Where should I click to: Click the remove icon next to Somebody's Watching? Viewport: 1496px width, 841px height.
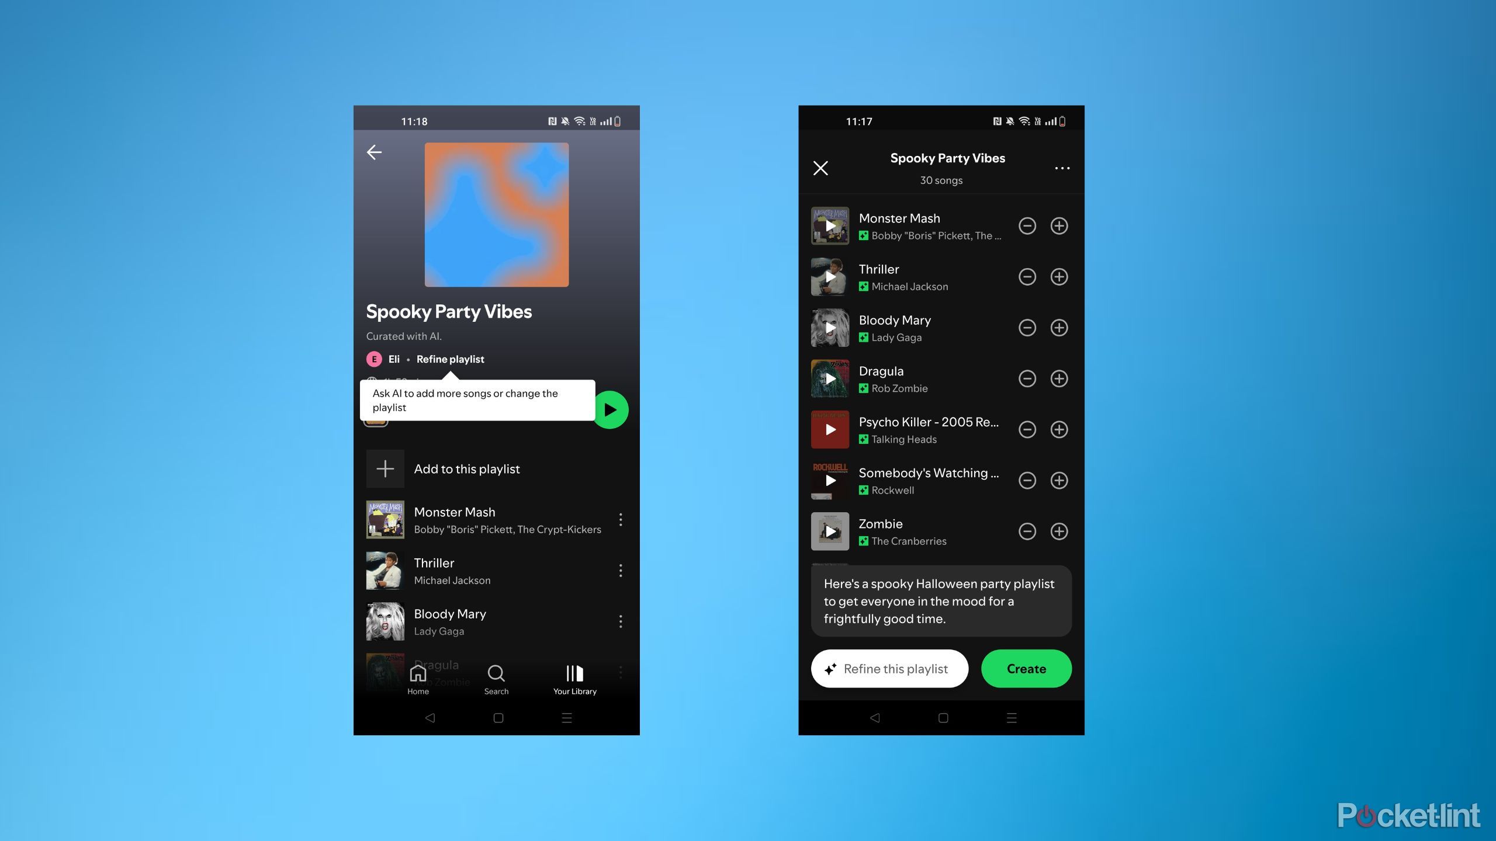[x=1026, y=479]
